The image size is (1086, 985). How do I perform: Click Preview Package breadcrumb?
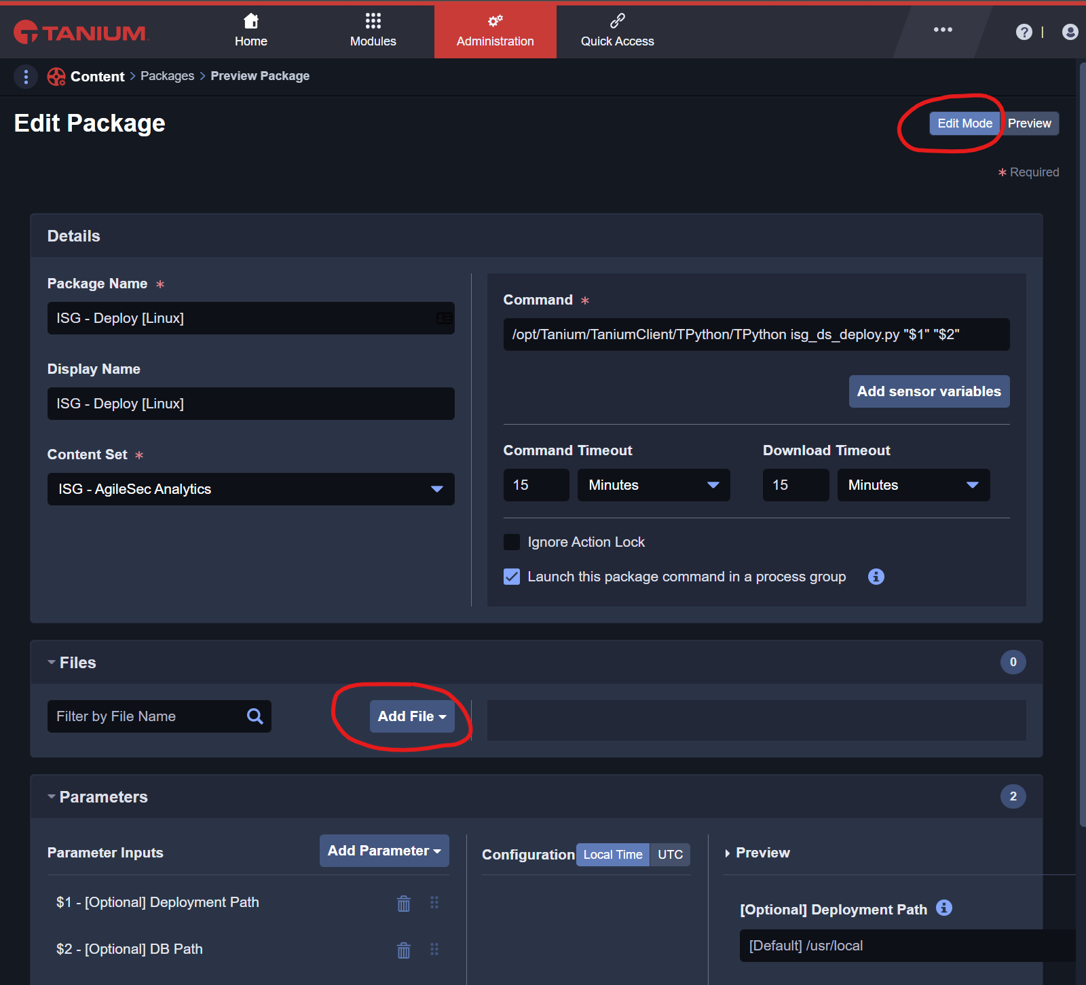pos(260,76)
